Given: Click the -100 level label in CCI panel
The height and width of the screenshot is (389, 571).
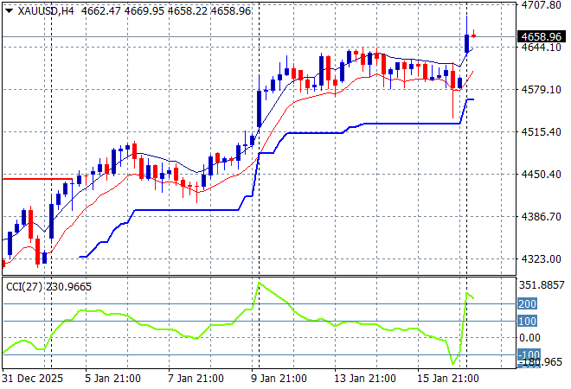Looking at the screenshot, I should click(528, 354).
